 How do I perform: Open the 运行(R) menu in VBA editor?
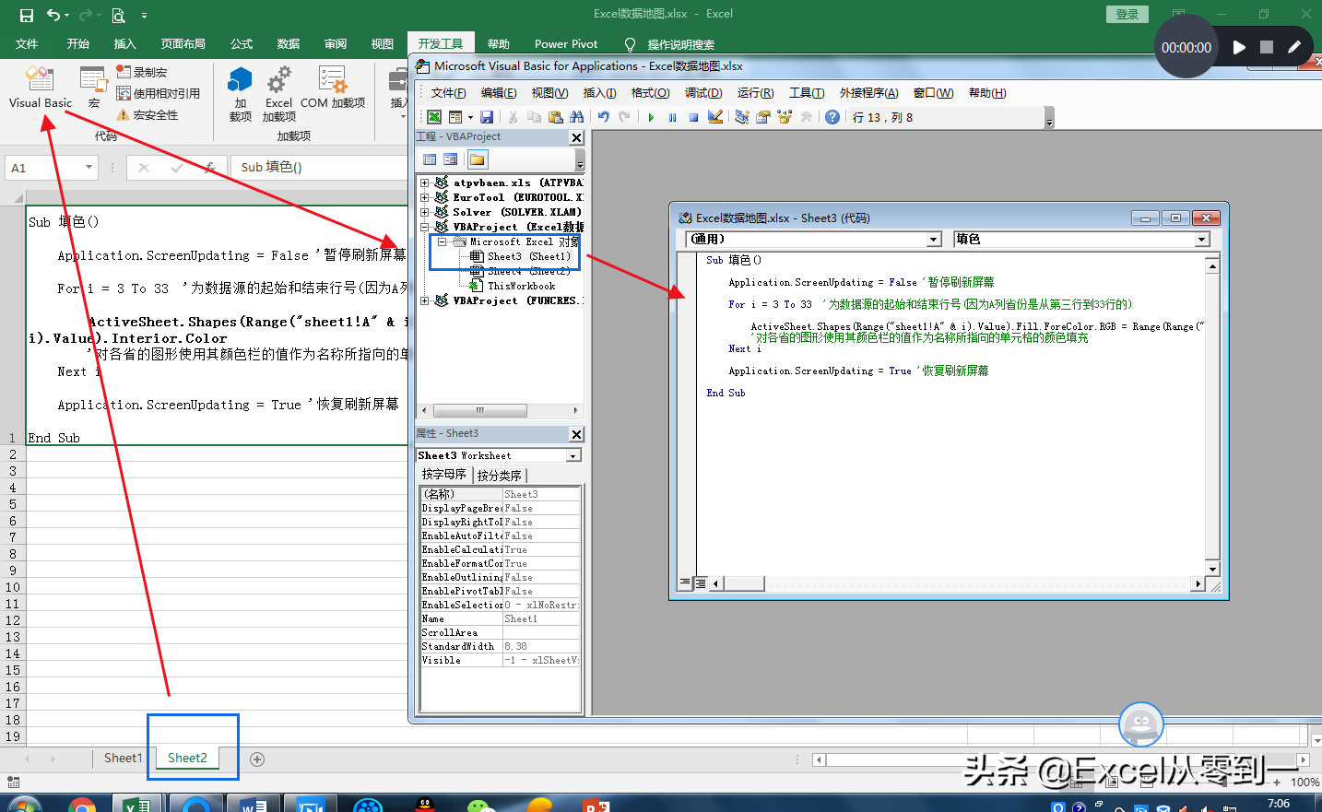(756, 93)
